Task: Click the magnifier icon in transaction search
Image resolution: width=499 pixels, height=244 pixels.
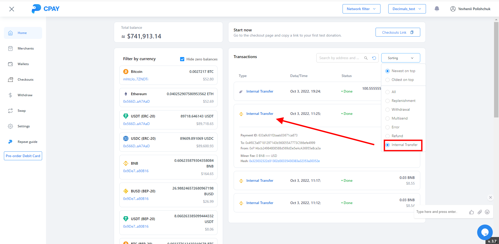Action: (x=366, y=58)
